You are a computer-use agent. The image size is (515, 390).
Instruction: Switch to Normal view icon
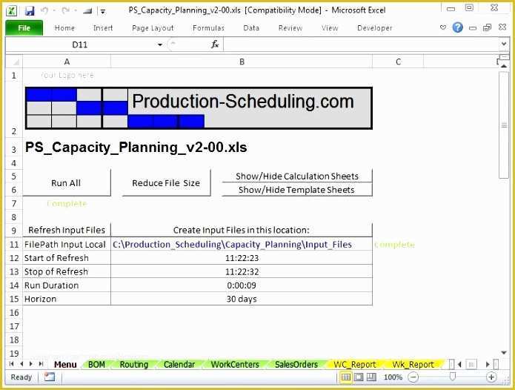346,377
